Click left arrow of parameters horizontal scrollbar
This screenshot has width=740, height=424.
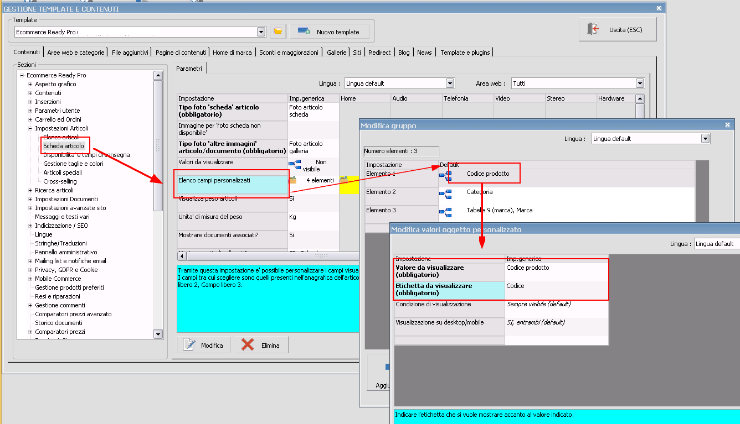tap(182, 256)
